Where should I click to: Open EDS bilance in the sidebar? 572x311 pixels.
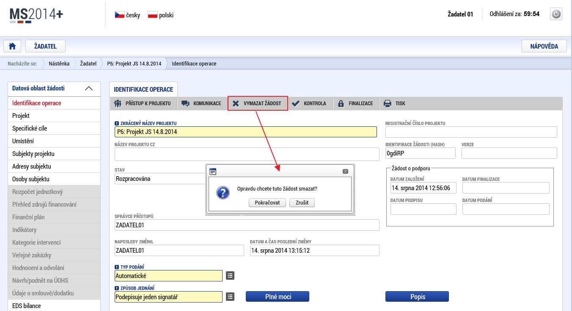click(54, 306)
